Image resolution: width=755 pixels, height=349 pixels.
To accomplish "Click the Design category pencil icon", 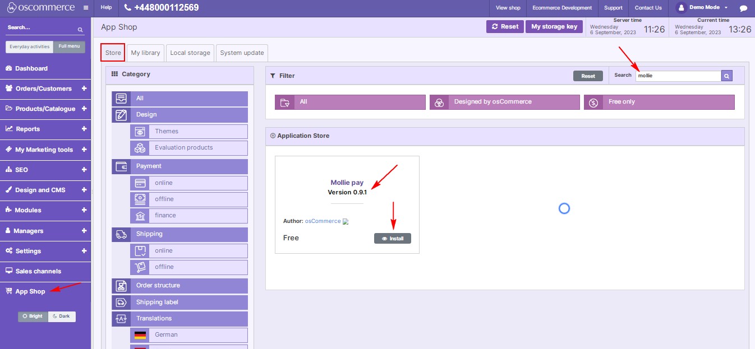I will (x=121, y=115).
